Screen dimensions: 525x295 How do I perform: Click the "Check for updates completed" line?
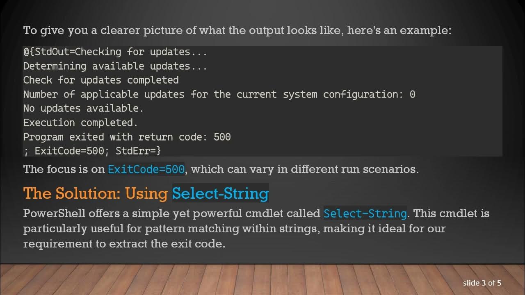(x=100, y=80)
